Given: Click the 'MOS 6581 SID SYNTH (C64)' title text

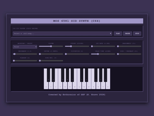Looking at the screenshot, I should pos(77,21).
